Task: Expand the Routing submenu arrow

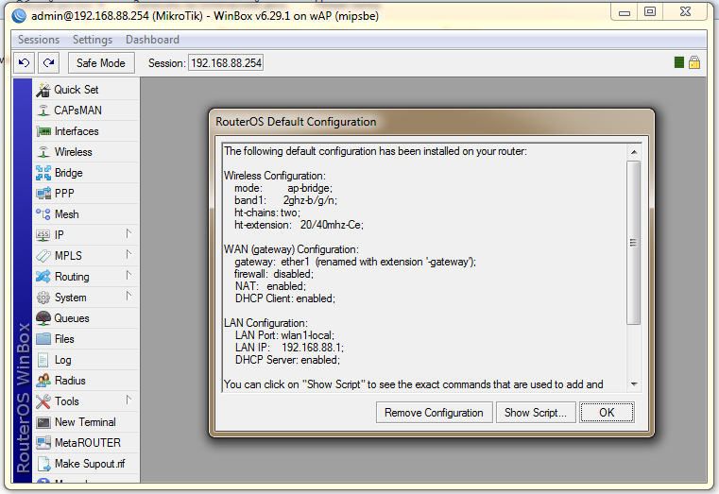Action: (128, 276)
